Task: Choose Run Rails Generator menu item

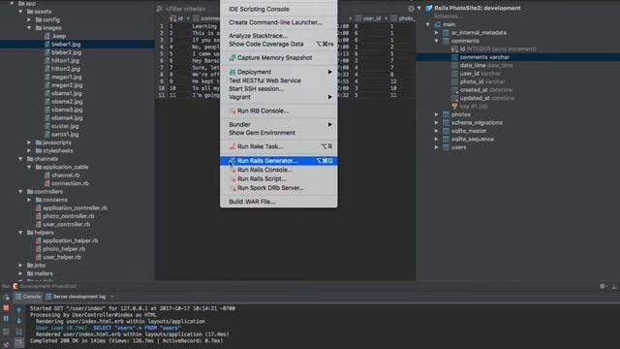Action: tap(278, 161)
